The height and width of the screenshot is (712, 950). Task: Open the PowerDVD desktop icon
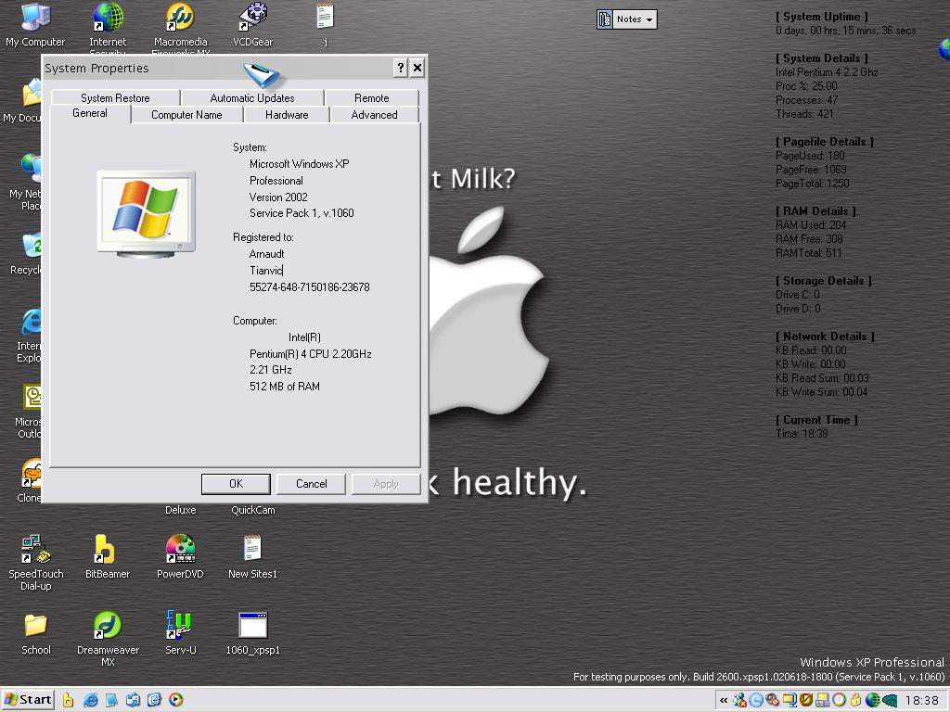pyautogui.click(x=180, y=550)
